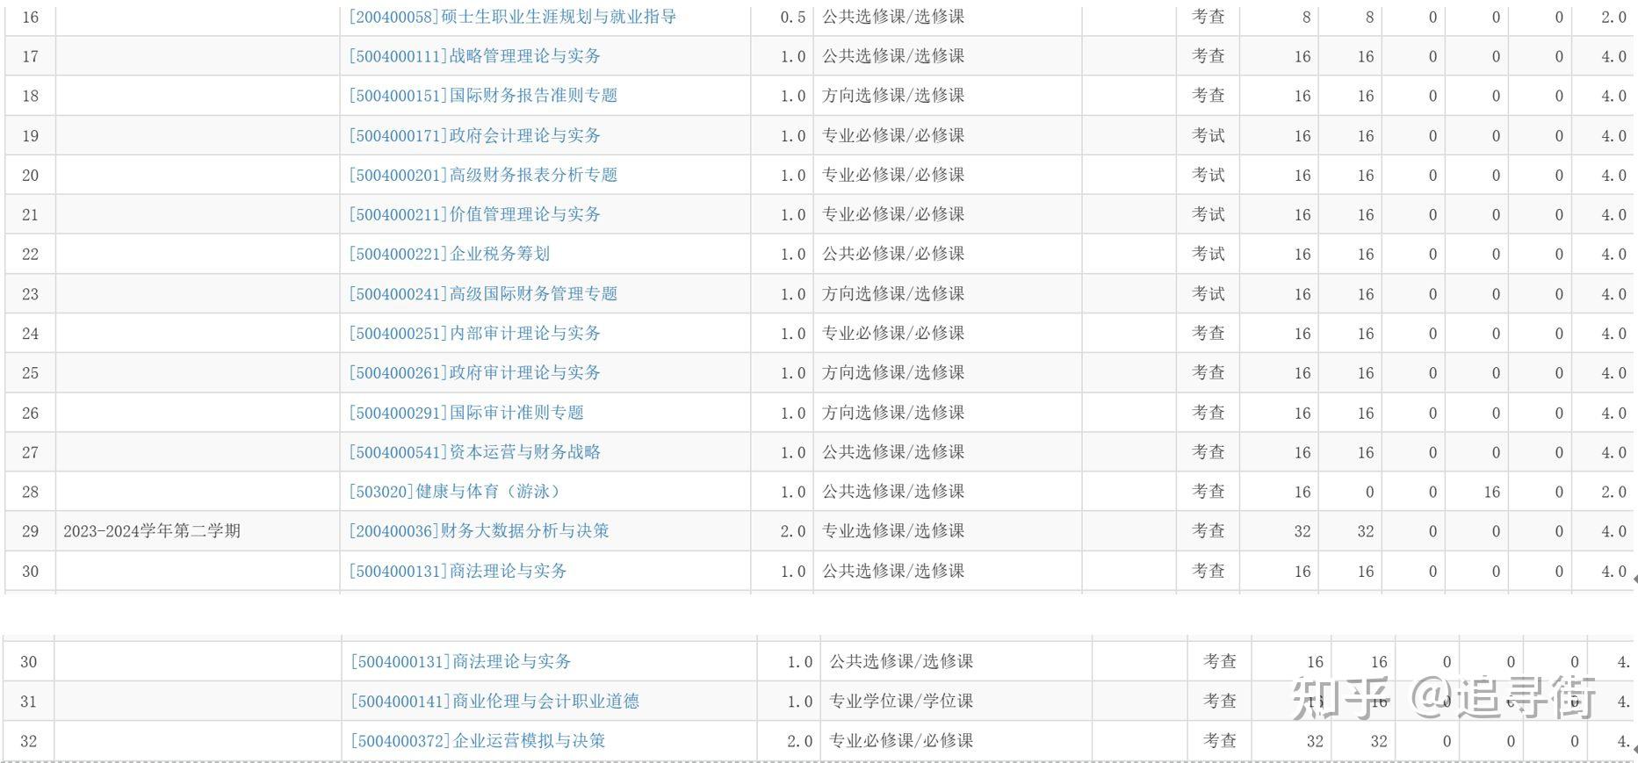Image resolution: width=1638 pixels, height=763 pixels.
Task: Open course link 国际财务报告准则专题
Action: (x=483, y=96)
